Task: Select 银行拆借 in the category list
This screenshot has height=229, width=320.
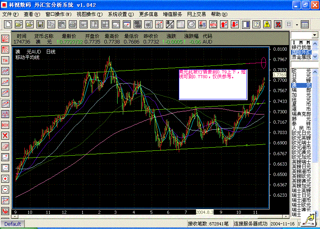Action: tap(301, 47)
